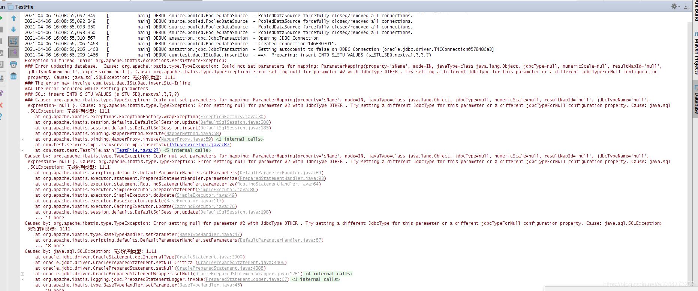
Task: Toggle scroll to end of console
Action: click(x=13, y=52)
